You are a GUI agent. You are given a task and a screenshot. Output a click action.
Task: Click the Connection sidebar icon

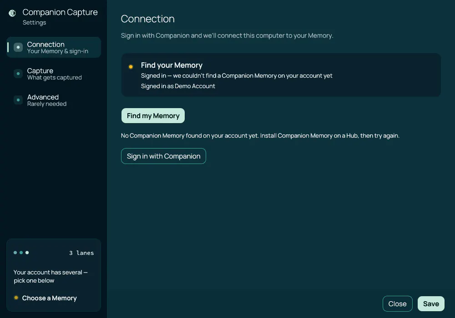18,47
